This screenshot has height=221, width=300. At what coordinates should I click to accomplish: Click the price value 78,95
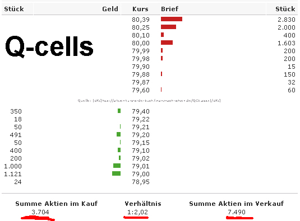pos(141,182)
